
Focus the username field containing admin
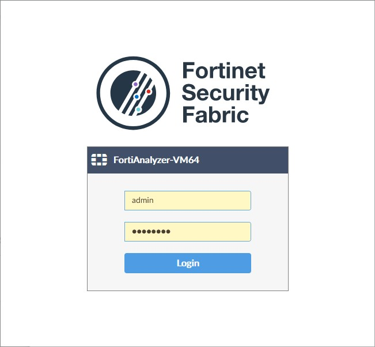coord(188,201)
